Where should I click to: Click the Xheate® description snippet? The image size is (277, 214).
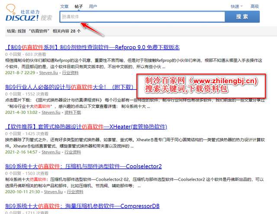click(x=135, y=143)
